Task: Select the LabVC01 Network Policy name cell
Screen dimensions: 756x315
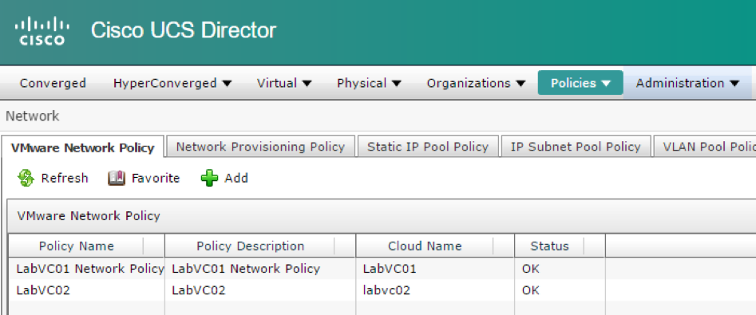Action: [87, 269]
